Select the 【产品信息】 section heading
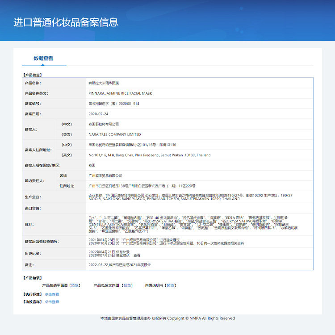Image resolution: width=335 pixels, height=335 pixels. [33, 75]
